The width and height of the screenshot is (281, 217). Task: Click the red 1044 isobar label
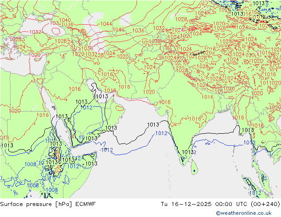[106, 24]
